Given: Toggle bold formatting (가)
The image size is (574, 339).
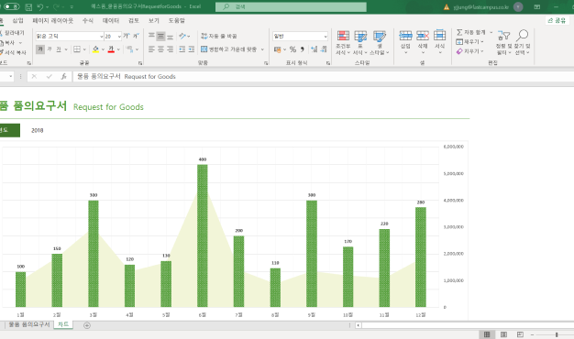Looking at the screenshot, I should coord(40,49).
